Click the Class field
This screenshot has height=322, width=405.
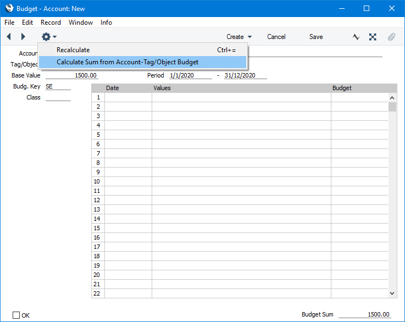point(58,97)
